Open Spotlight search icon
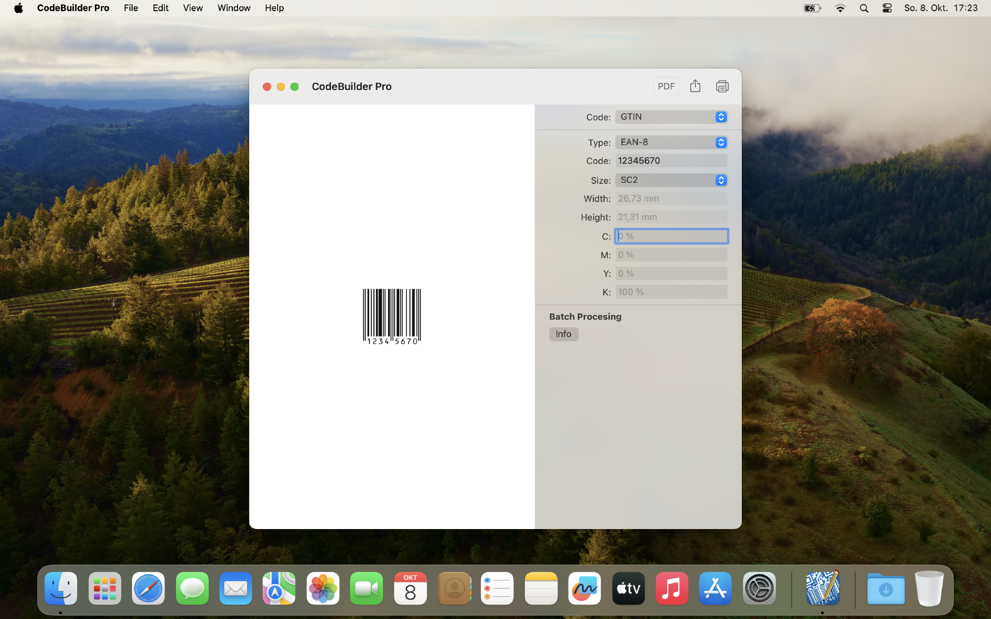991x619 pixels. pyautogui.click(x=864, y=8)
